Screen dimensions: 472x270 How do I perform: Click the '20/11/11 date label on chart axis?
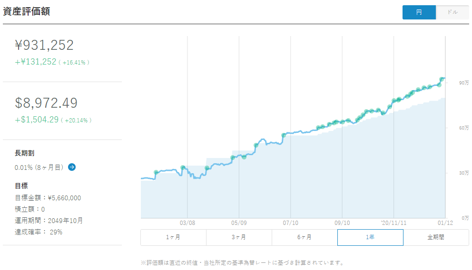coord(394,223)
